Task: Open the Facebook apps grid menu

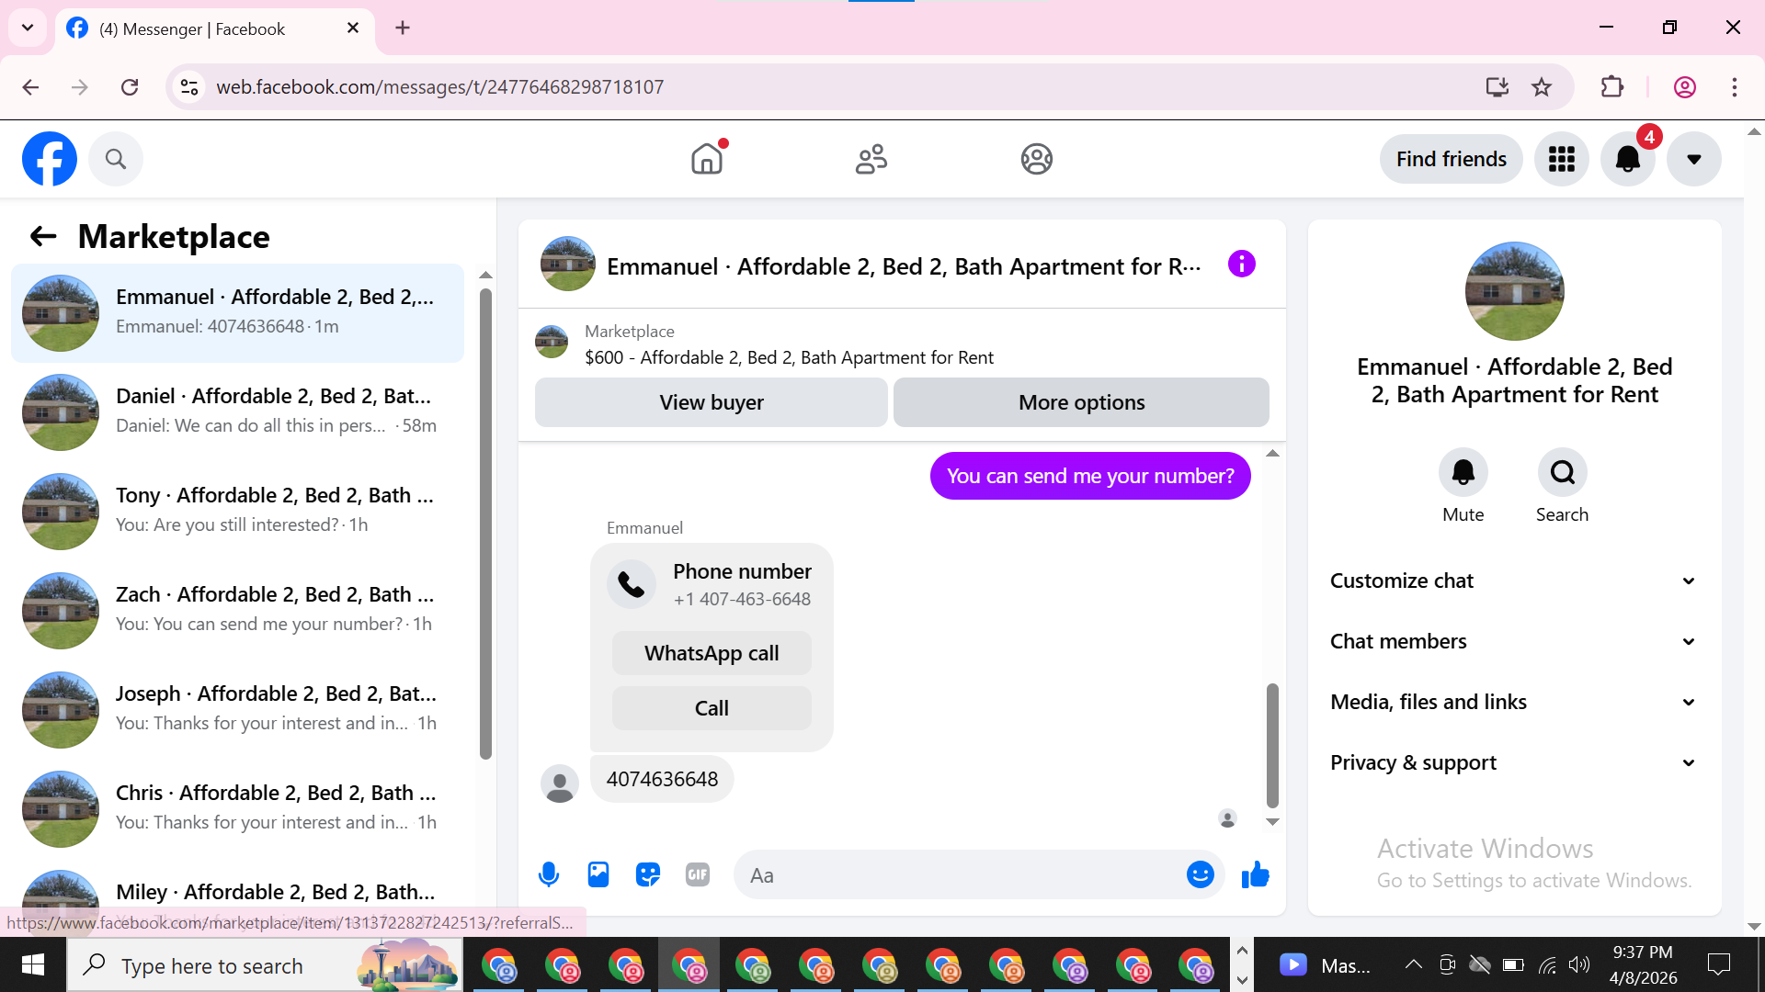Action: point(1561,159)
